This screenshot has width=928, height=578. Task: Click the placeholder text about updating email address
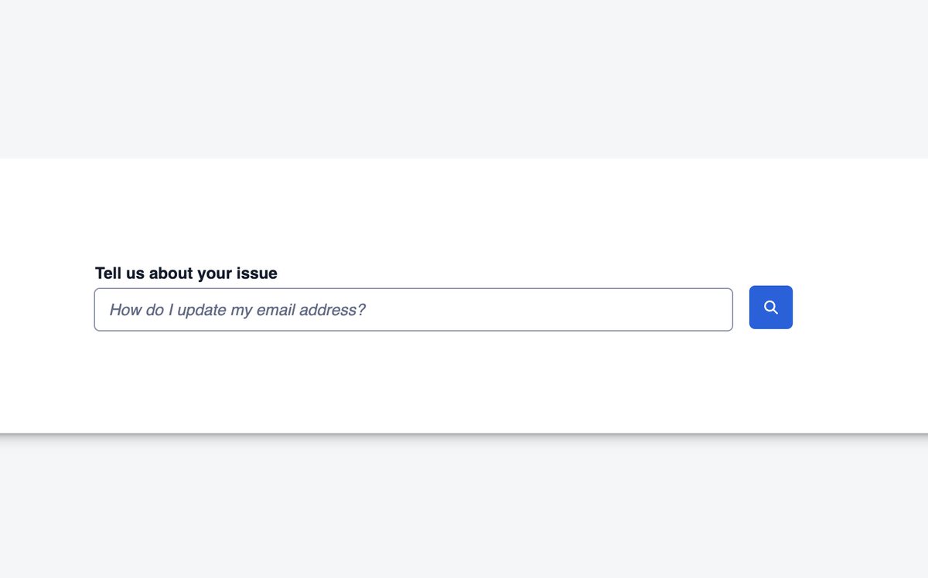point(237,310)
